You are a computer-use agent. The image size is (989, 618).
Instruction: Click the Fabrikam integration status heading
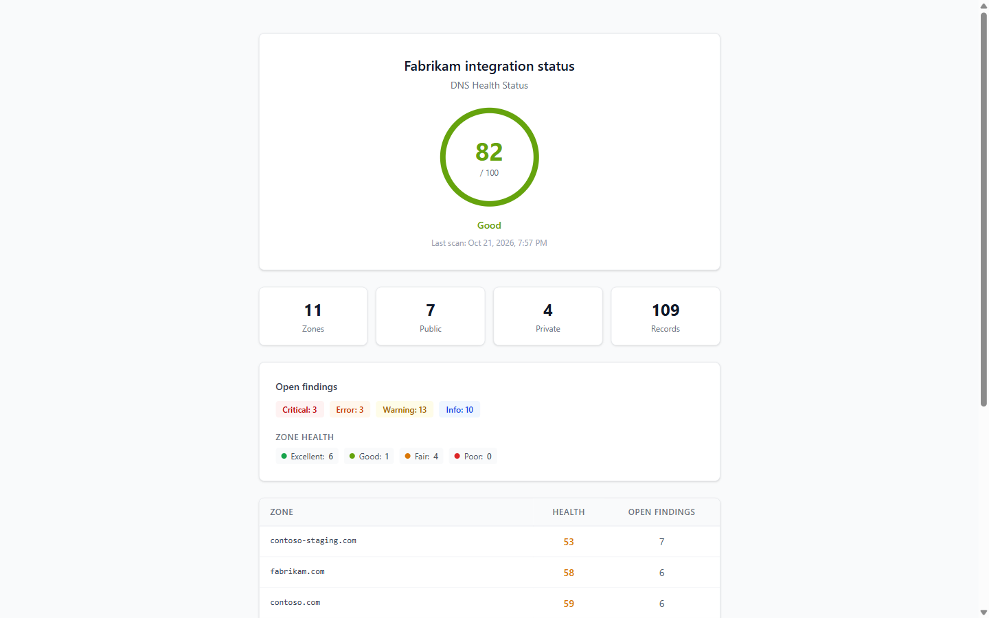coord(489,66)
